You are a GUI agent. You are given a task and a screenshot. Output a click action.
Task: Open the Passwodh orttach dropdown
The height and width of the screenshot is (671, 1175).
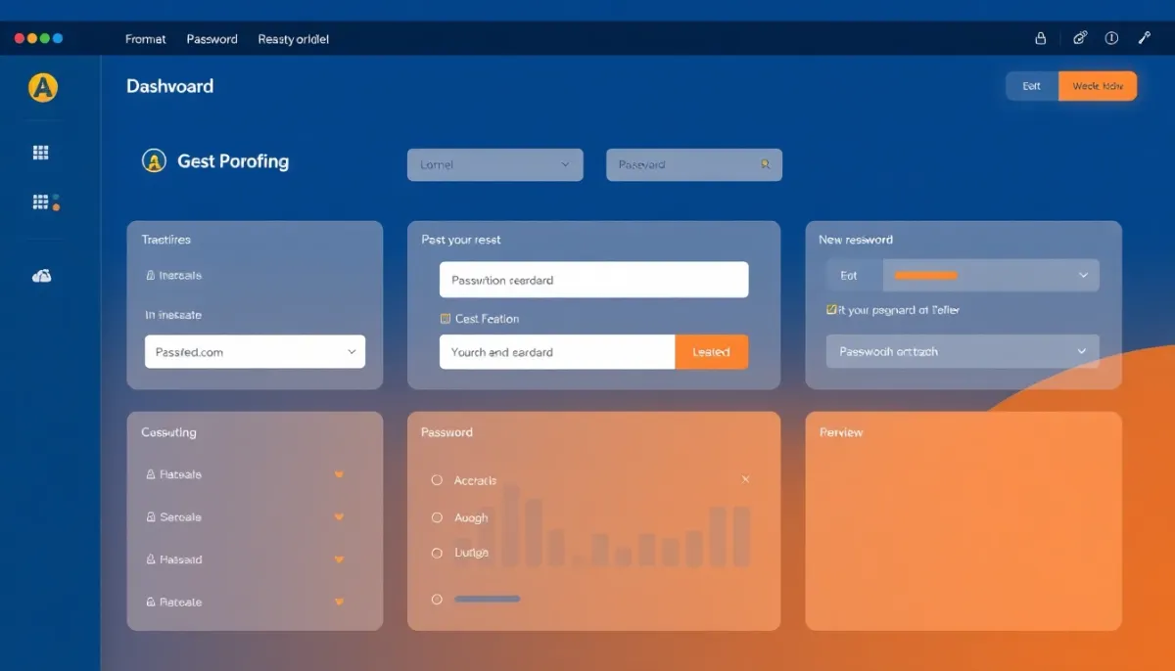(x=963, y=351)
